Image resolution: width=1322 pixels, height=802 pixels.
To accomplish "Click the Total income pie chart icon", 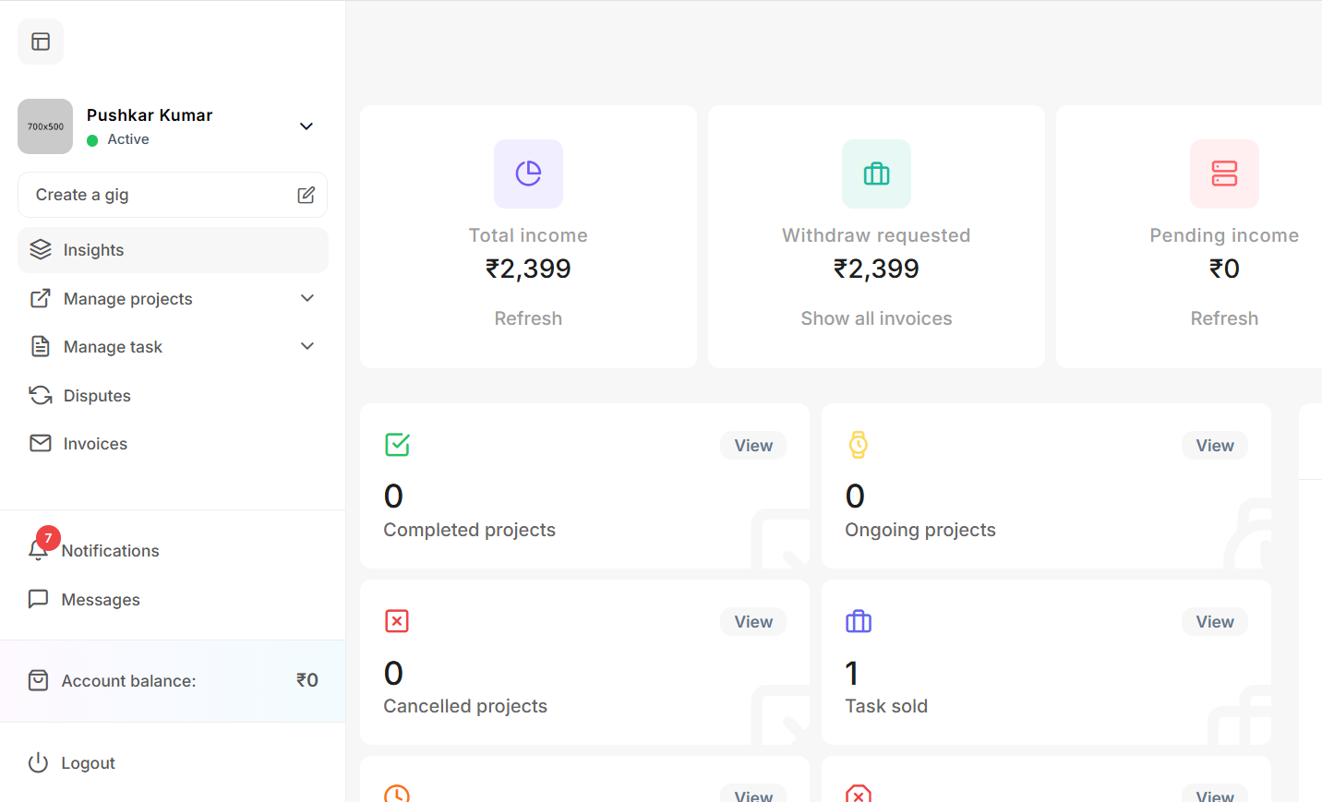I will [x=528, y=174].
